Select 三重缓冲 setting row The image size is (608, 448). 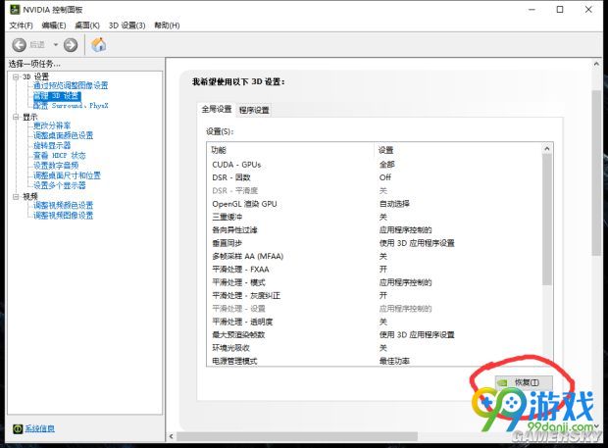click(x=375, y=217)
